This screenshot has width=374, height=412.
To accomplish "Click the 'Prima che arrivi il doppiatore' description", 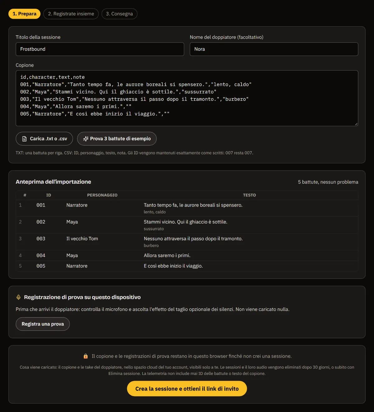I will (152, 309).
